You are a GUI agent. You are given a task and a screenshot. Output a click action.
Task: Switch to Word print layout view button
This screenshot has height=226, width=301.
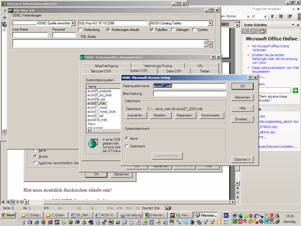[12, 202]
